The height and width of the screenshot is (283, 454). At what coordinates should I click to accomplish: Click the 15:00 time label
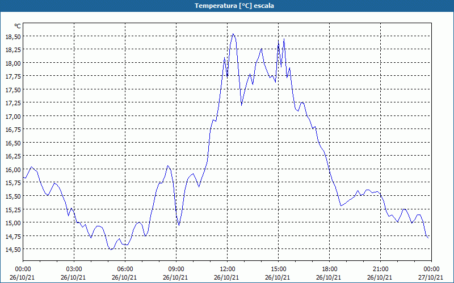tap(278, 269)
